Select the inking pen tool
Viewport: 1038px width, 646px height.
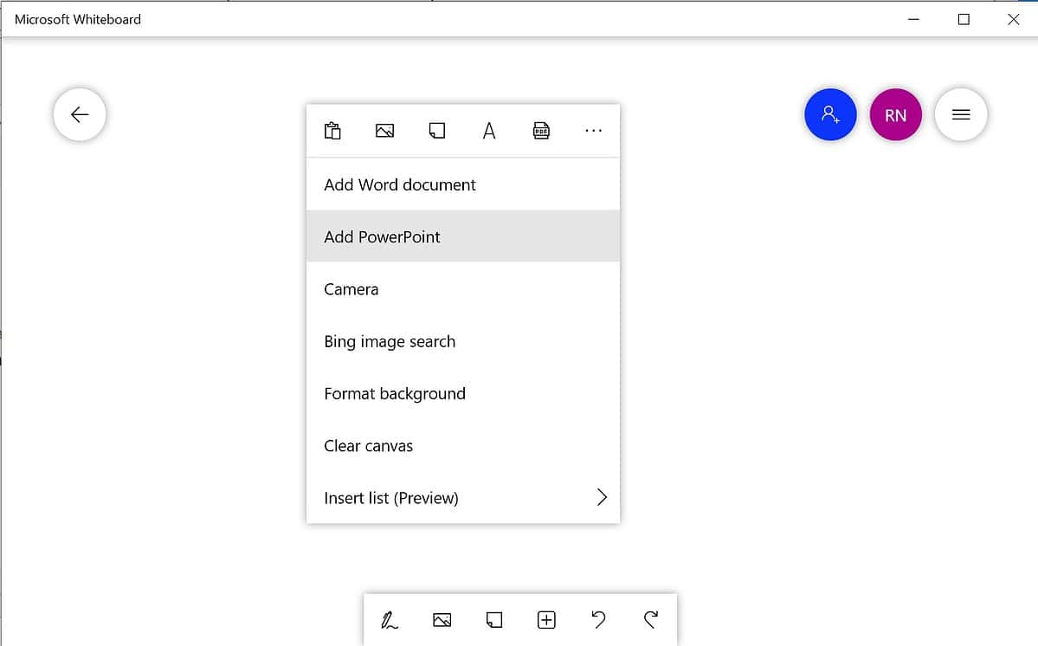click(x=390, y=619)
